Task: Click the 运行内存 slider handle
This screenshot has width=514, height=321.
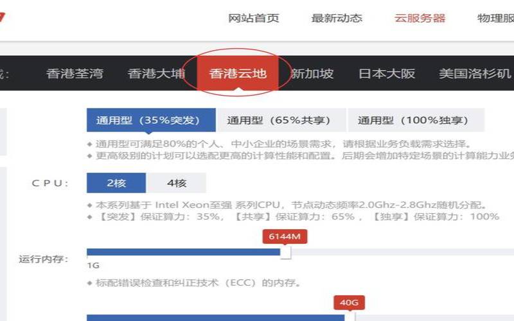Action: pyautogui.click(x=286, y=252)
